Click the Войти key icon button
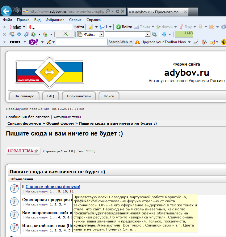This screenshot has width=226, height=237. (x=118, y=27)
